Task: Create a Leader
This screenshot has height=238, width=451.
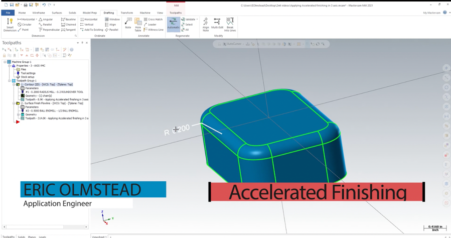Action: (x=150, y=25)
